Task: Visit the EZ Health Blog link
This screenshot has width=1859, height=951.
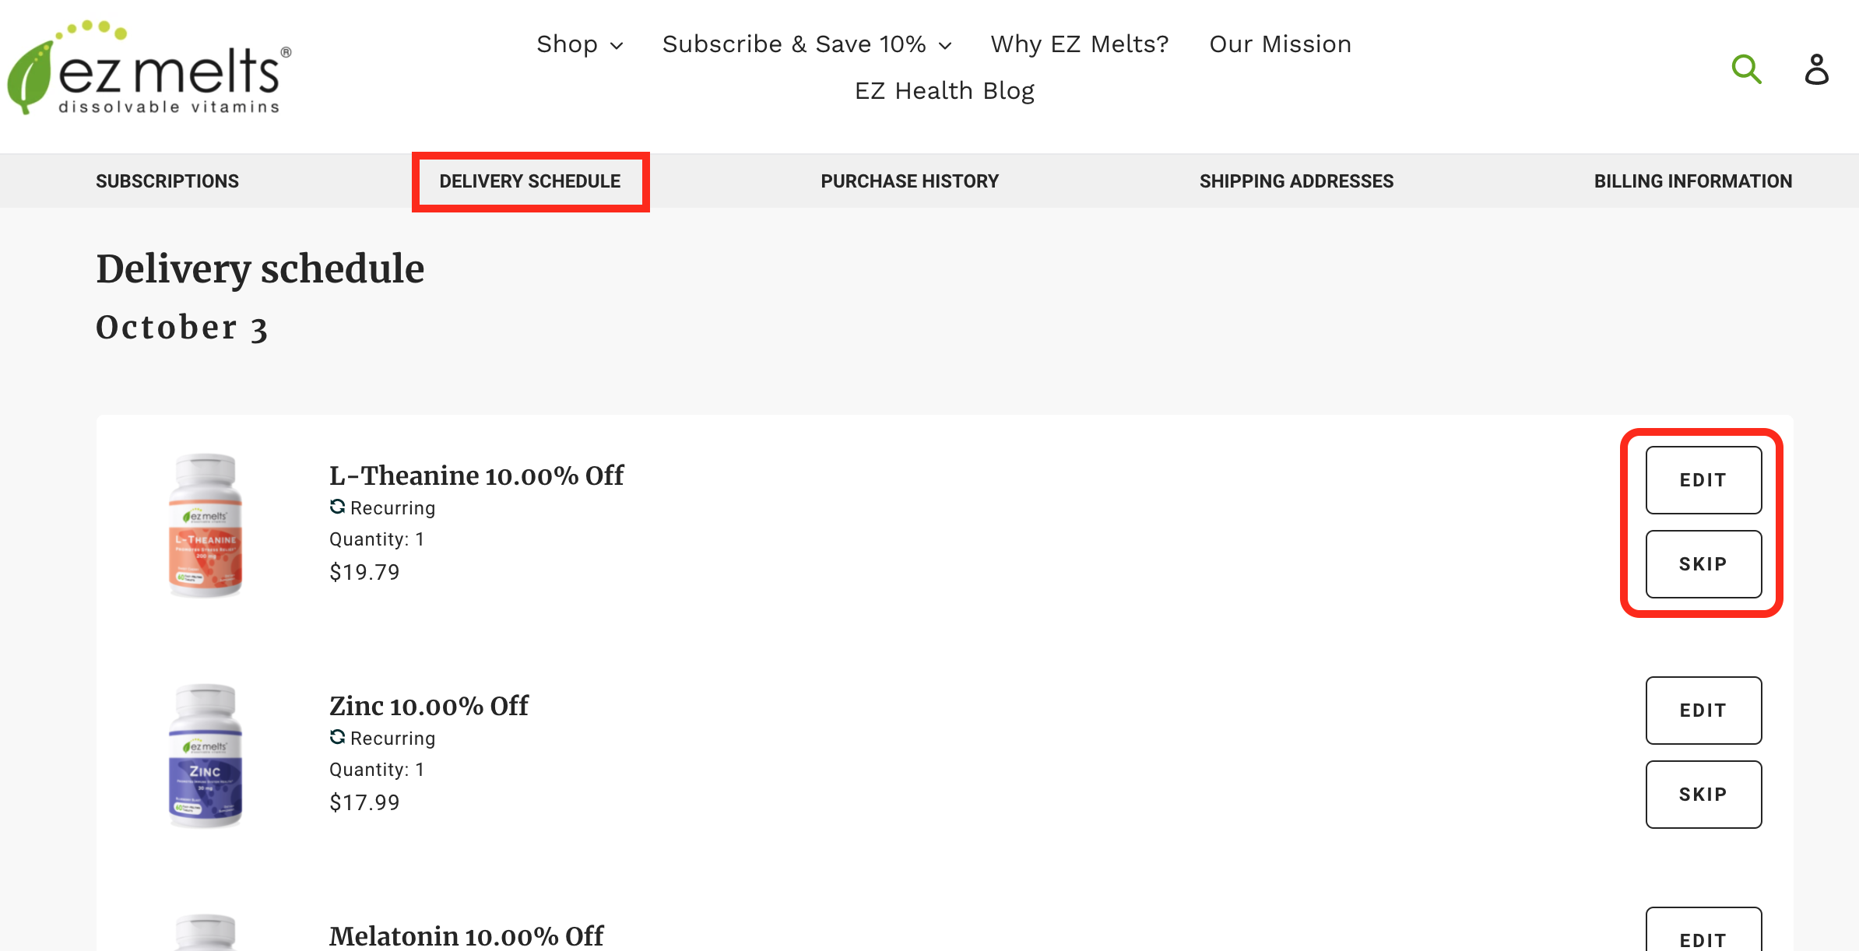Action: point(944,91)
